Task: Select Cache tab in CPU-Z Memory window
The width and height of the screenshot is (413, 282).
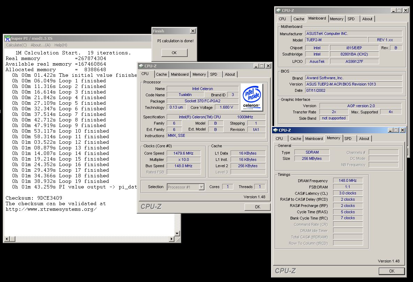Action: [295, 139]
